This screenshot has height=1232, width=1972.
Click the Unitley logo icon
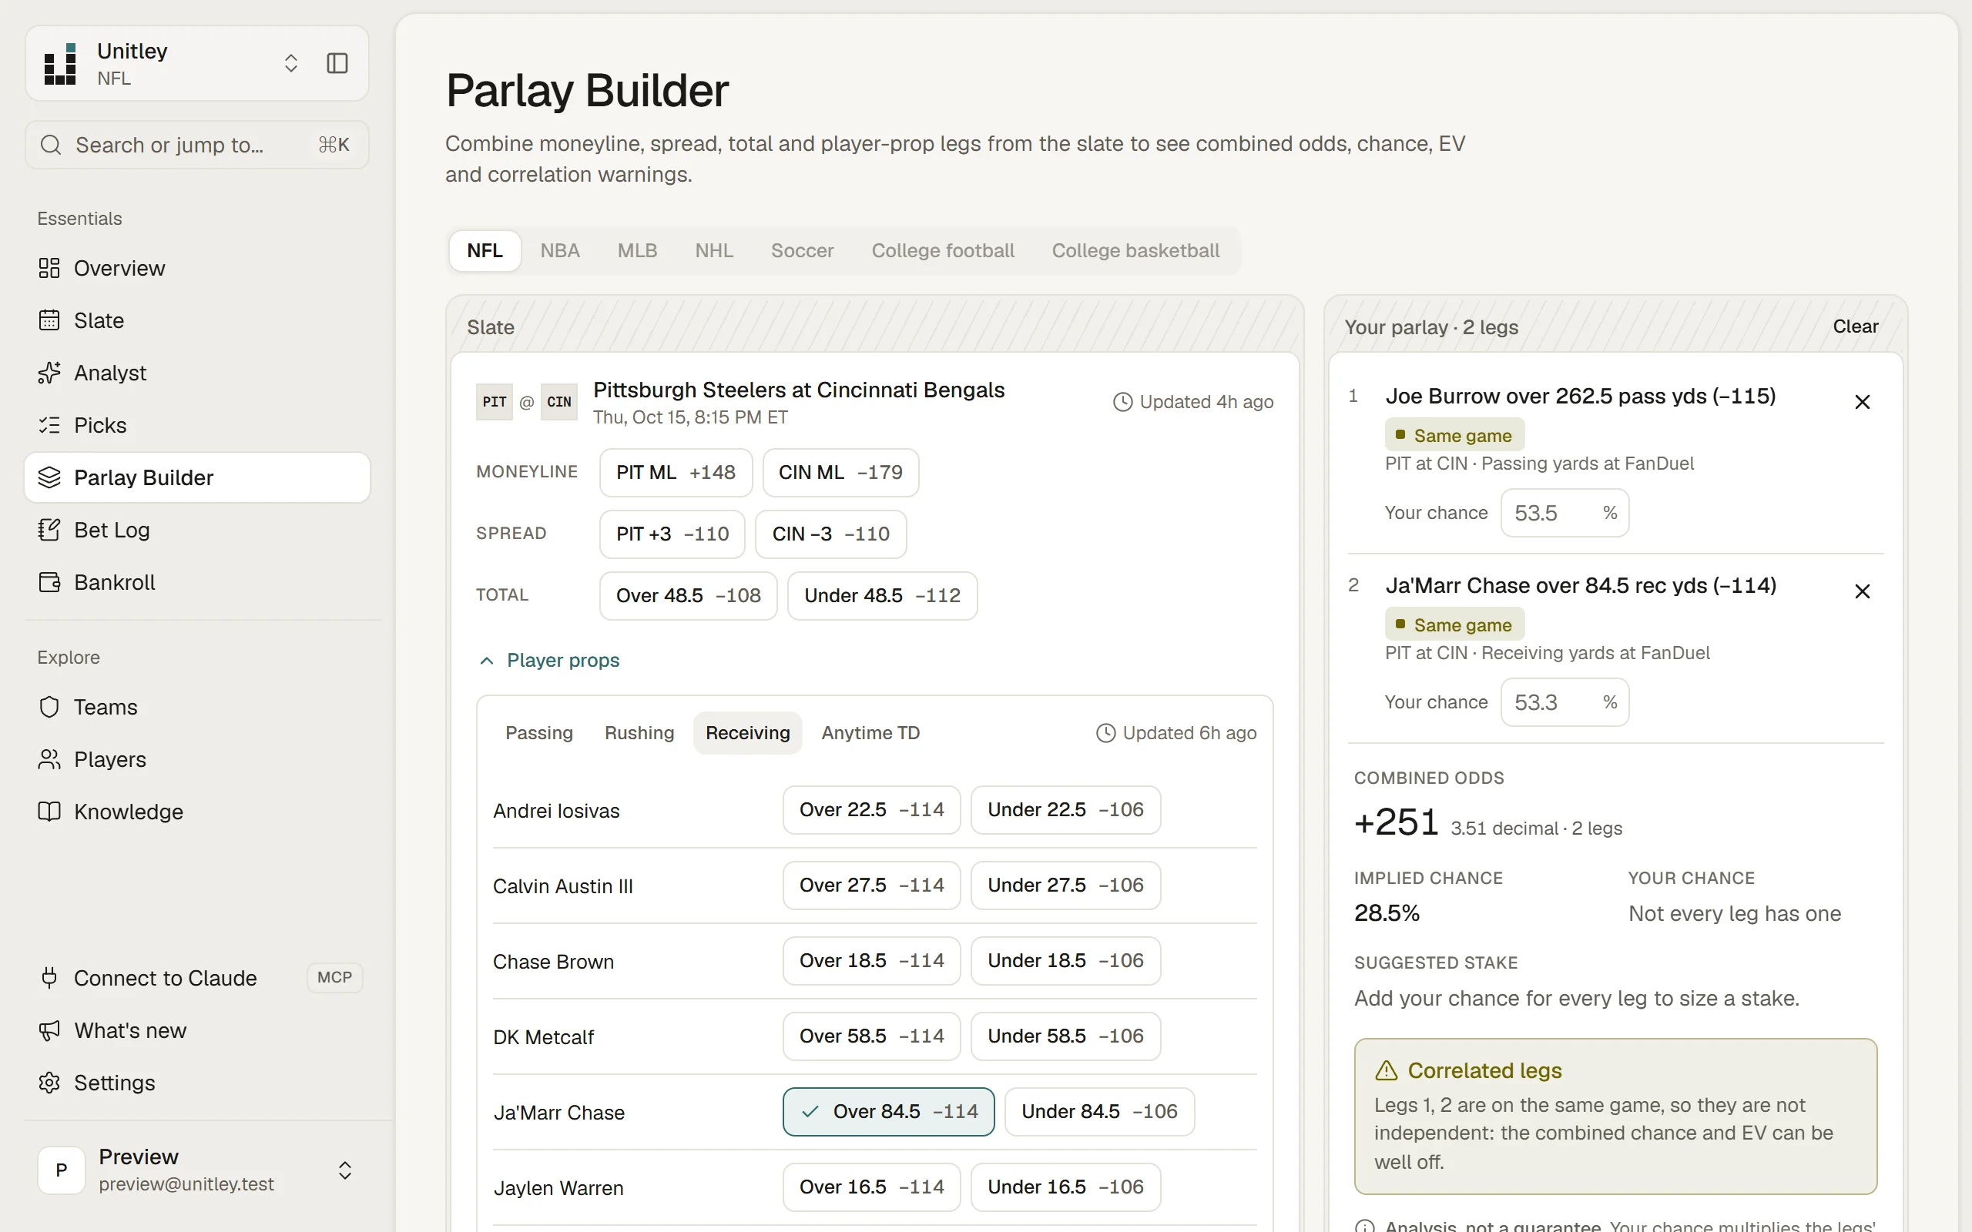60,64
